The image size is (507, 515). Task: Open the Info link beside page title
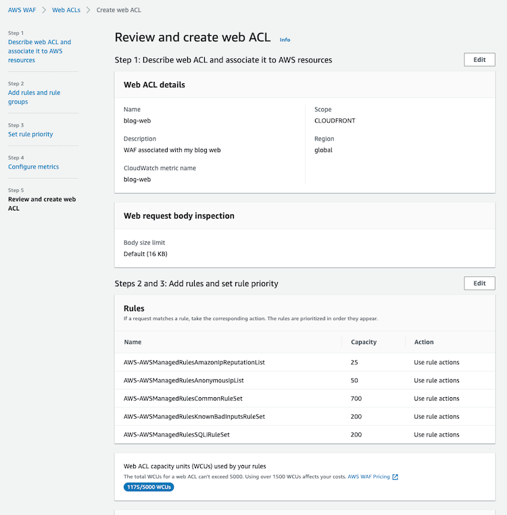(x=285, y=40)
